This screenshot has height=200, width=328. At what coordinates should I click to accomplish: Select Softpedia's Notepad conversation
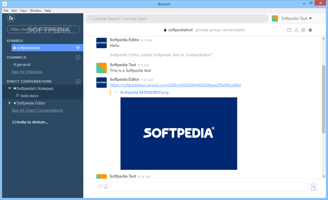tap(35, 89)
